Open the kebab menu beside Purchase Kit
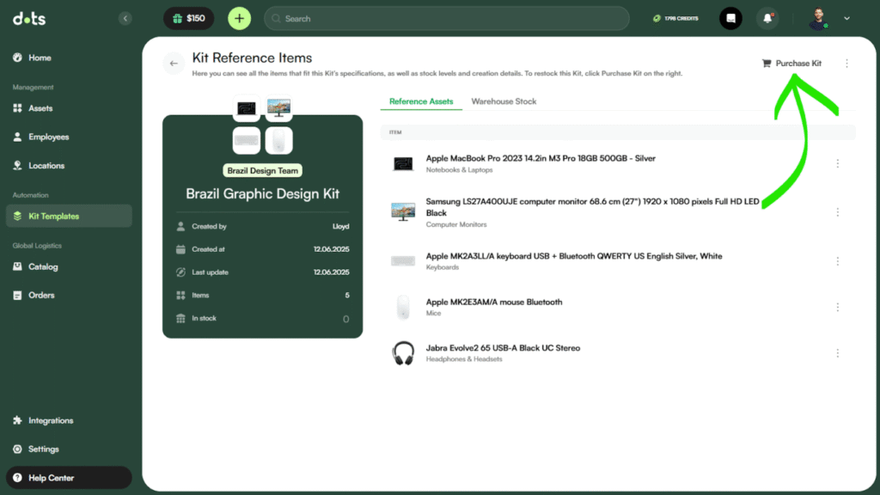This screenshot has height=495, width=880. 847,63
